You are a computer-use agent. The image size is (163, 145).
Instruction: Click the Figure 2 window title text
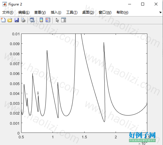[x=15, y=4]
